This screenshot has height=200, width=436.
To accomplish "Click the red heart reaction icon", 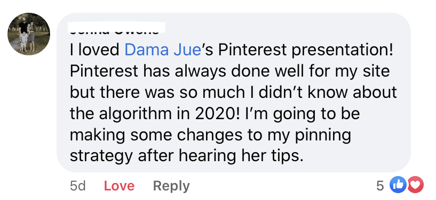I will point(415,185).
